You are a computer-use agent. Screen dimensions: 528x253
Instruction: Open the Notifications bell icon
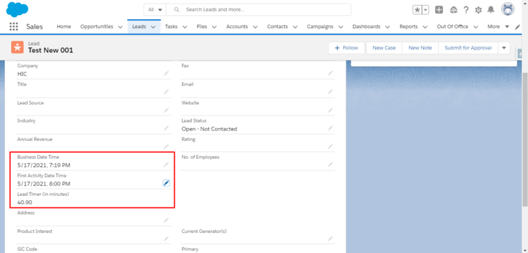click(491, 10)
